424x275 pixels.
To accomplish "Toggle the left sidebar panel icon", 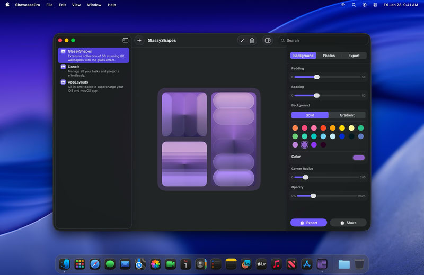I will (126, 40).
